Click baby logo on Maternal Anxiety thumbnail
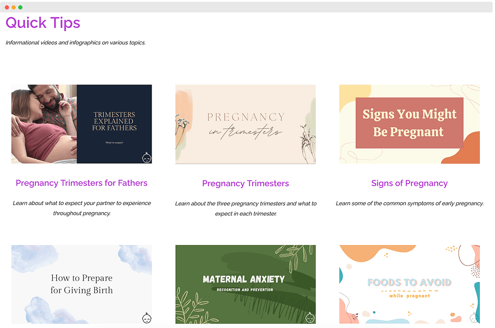The width and height of the screenshot is (495, 328). coord(310,317)
